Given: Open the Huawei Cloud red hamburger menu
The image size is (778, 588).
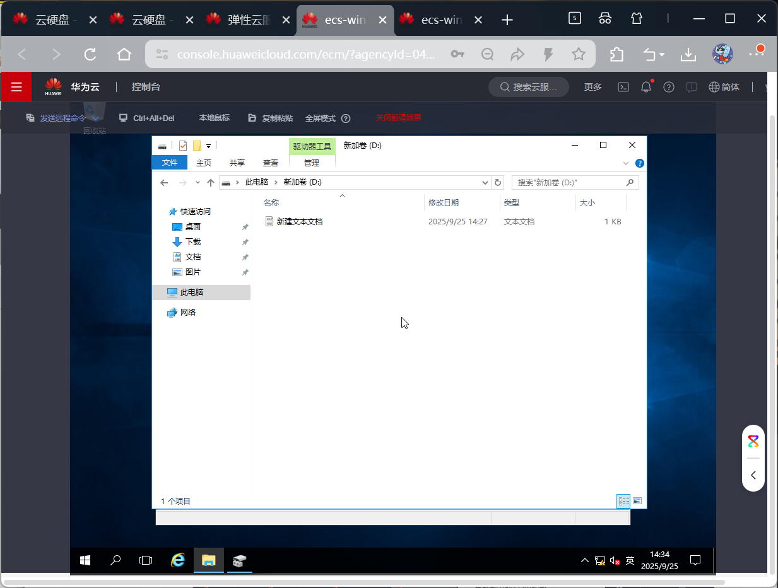Looking at the screenshot, I should [16, 87].
